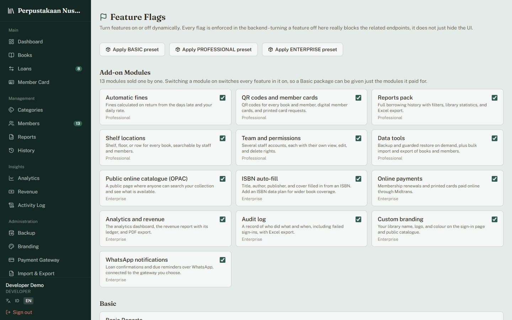Click the Branding palette icon
512x320 pixels.
tap(11, 246)
